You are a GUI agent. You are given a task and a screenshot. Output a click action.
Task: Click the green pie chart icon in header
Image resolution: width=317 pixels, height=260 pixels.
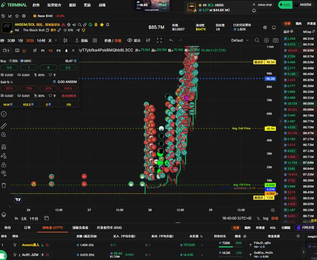point(90,25)
